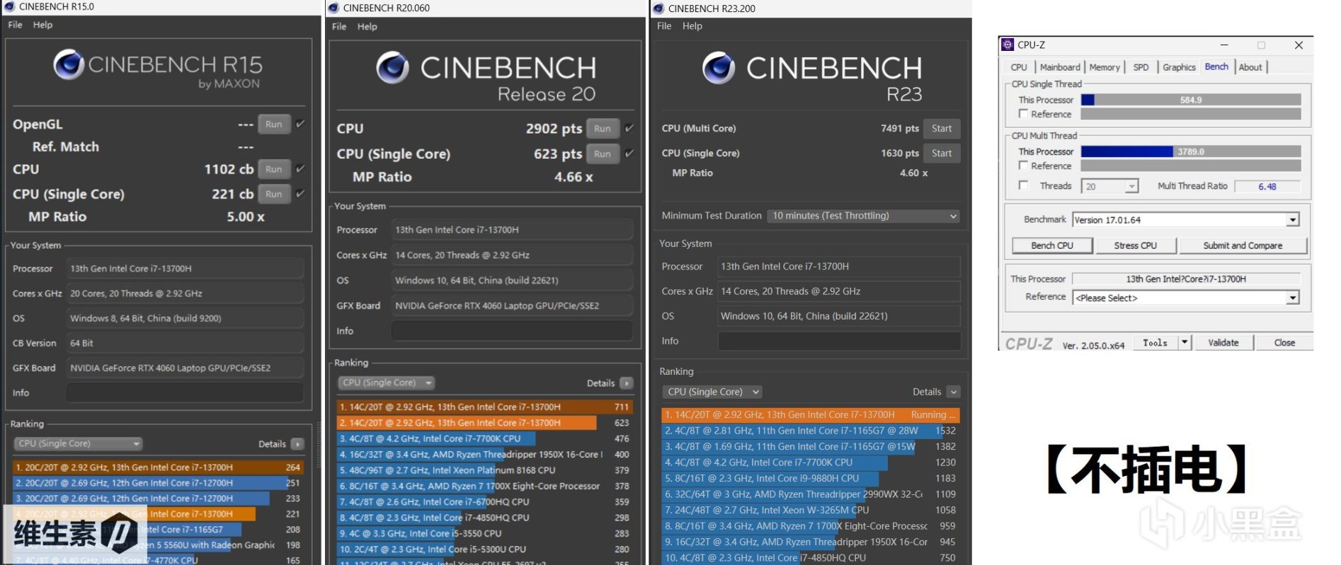Tick the Threads checkbox in CPU-Z
1341x565 pixels.
pyautogui.click(x=1023, y=185)
